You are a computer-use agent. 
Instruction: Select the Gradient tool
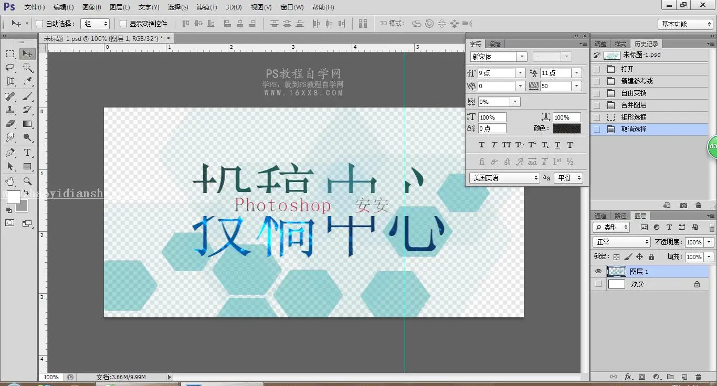tap(28, 124)
